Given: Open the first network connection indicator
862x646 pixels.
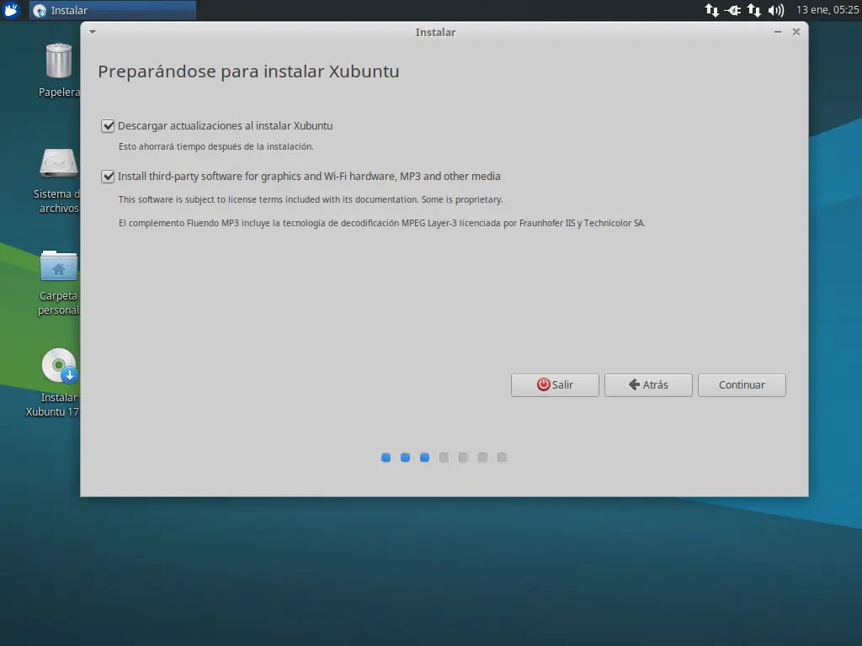Looking at the screenshot, I should pyautogui.click(x=712, y=10).
